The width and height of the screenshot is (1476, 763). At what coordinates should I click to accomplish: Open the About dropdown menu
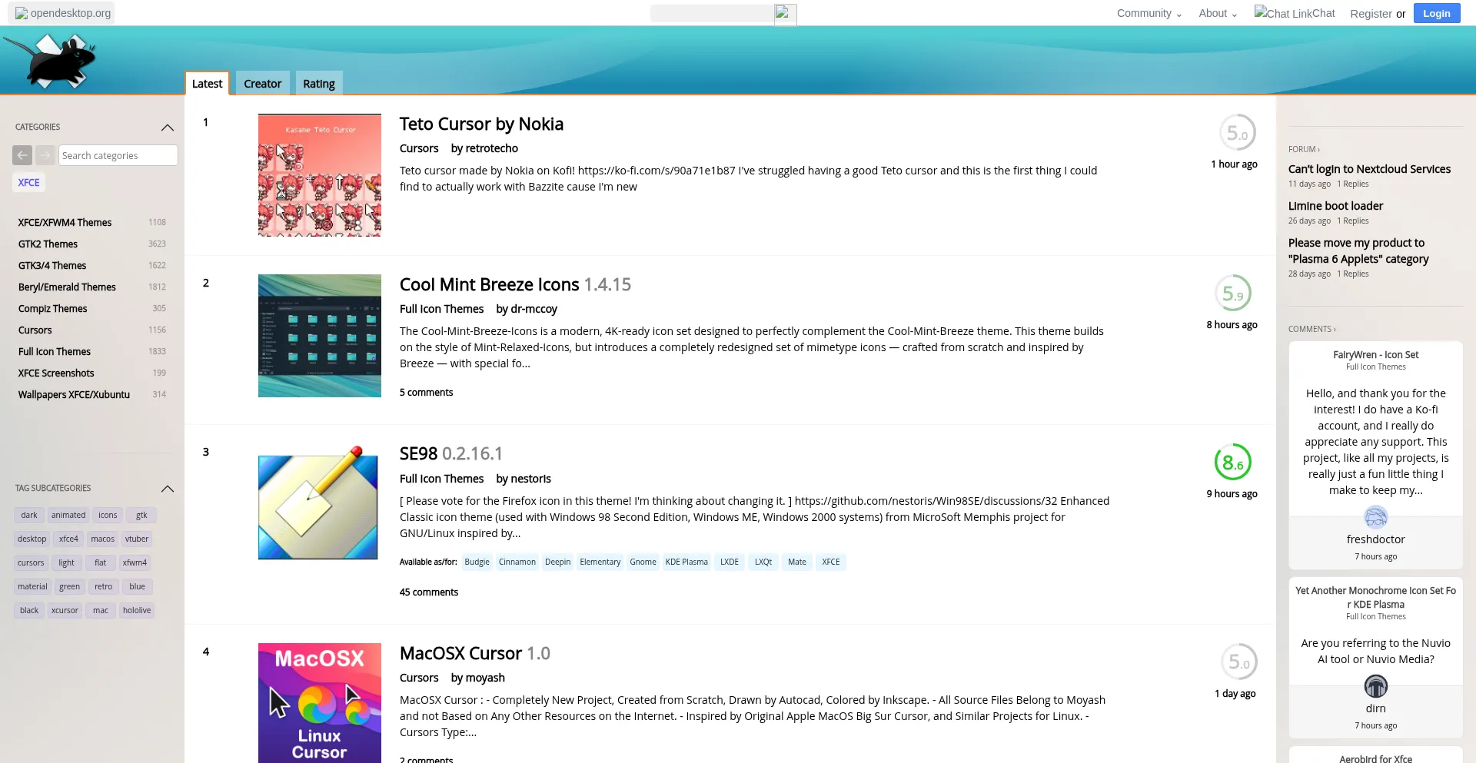click(x=1217, y=13)
